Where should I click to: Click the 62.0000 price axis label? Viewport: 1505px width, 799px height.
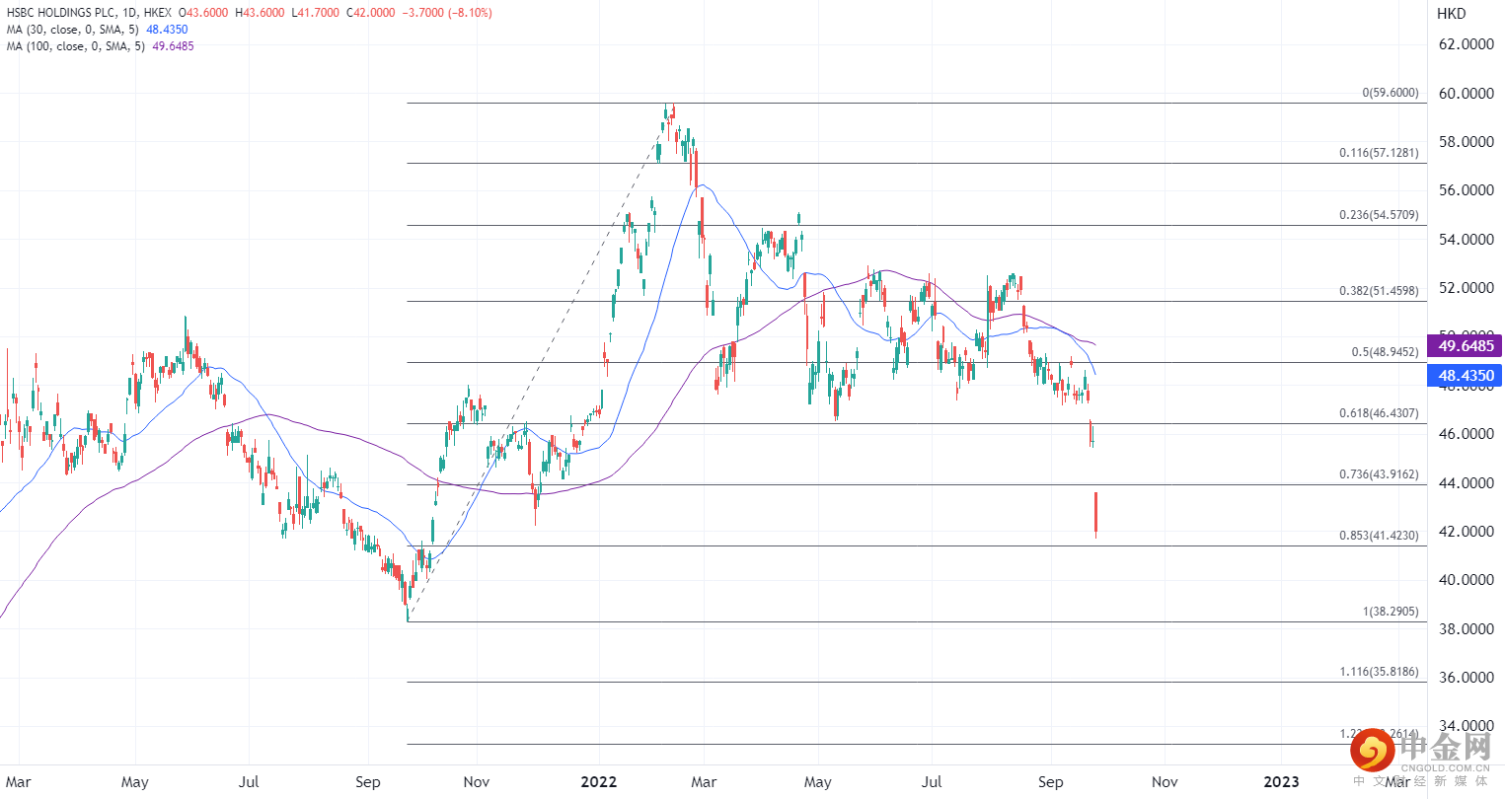[1466, 44]
